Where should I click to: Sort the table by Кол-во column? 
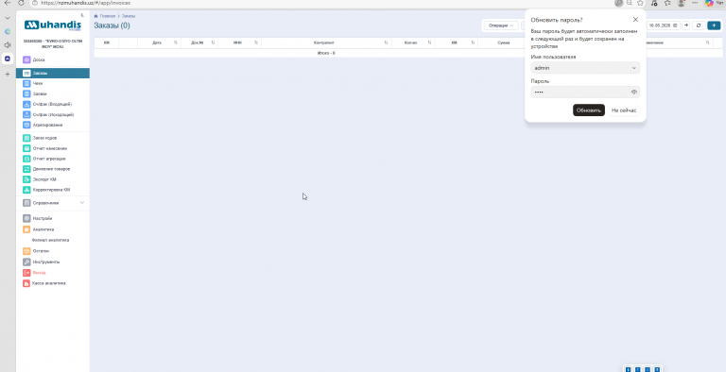point(429,42)
